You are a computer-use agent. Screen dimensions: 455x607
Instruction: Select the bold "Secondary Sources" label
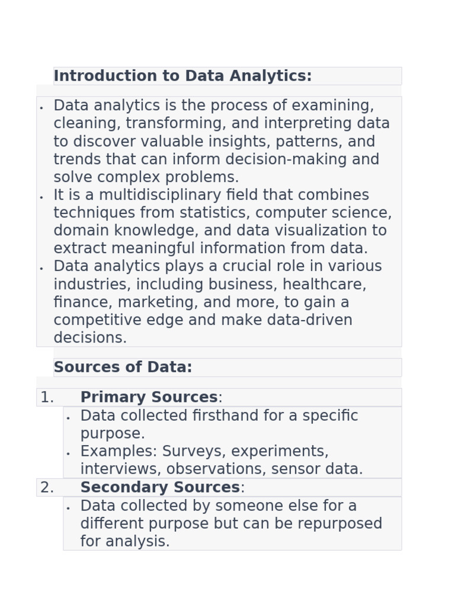point(160,488)
